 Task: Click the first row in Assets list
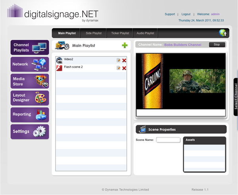coord(204,148)
